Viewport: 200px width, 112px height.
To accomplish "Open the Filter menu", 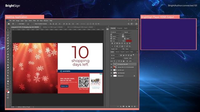I will [x=34, y=21].
